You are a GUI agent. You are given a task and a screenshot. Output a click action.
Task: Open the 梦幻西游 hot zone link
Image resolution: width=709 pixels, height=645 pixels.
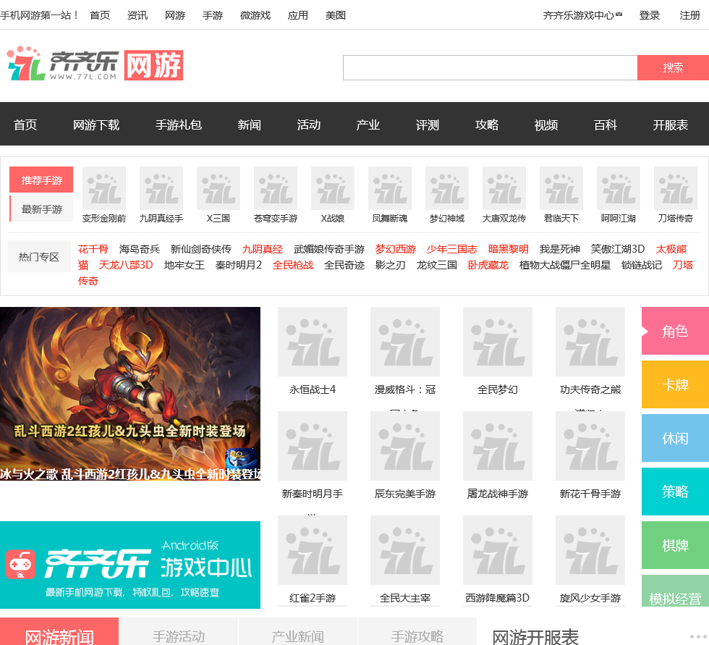click(x=396, y=249)
